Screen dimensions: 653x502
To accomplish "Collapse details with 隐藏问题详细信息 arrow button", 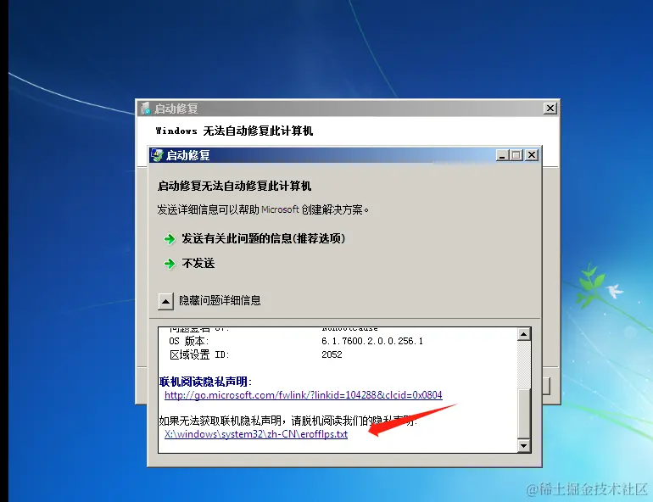I will click(x=165, y=301).
